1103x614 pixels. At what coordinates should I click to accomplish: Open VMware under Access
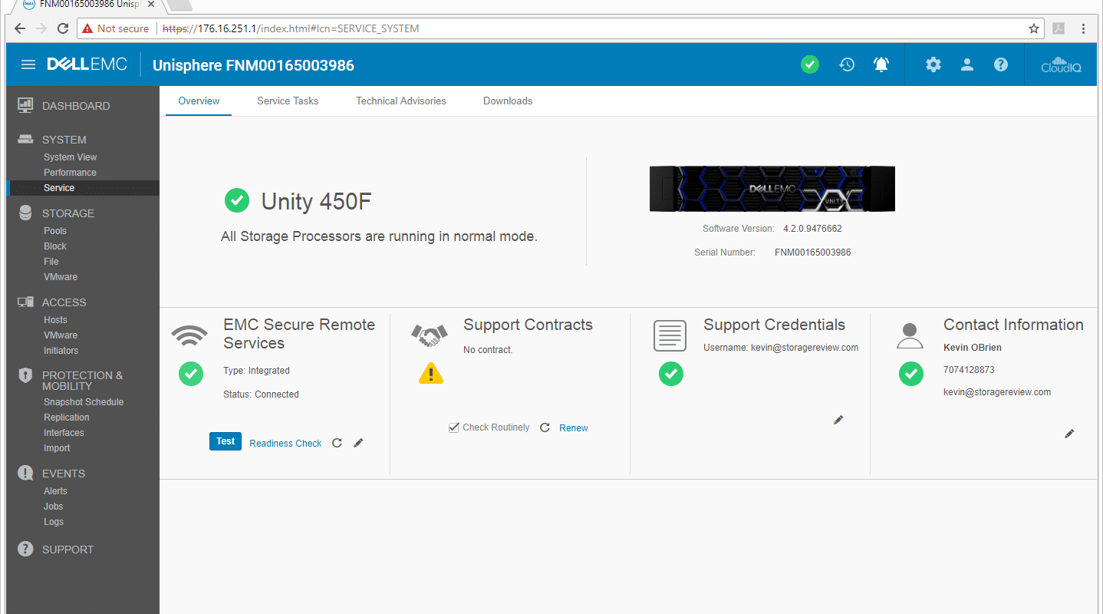[61, 335]
